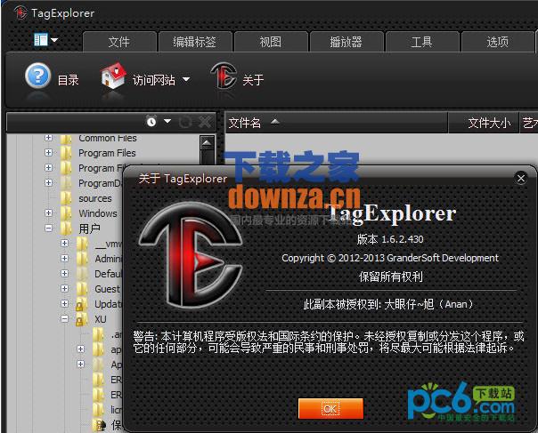Click the 关于 label in toolbar
The image size is (538, 433).
click(253, 80)
